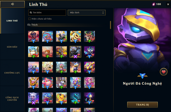The width and height of the screenshot is (171, 112).
Task: Enable Hiện chưa sở hữu checkbox
Action: click(30, 19)
